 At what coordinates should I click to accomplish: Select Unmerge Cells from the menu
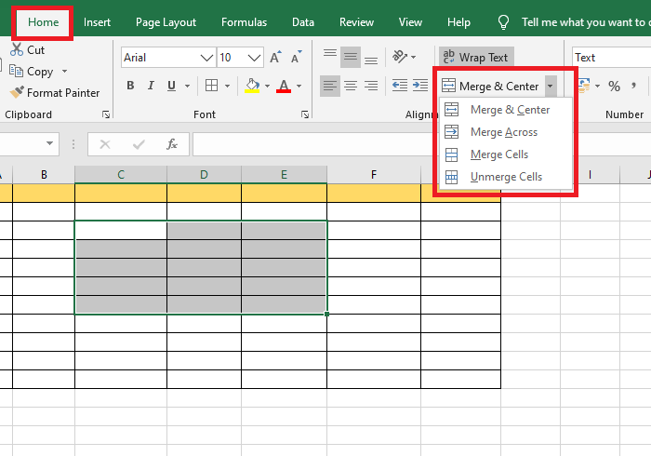(x=506, y=177)
